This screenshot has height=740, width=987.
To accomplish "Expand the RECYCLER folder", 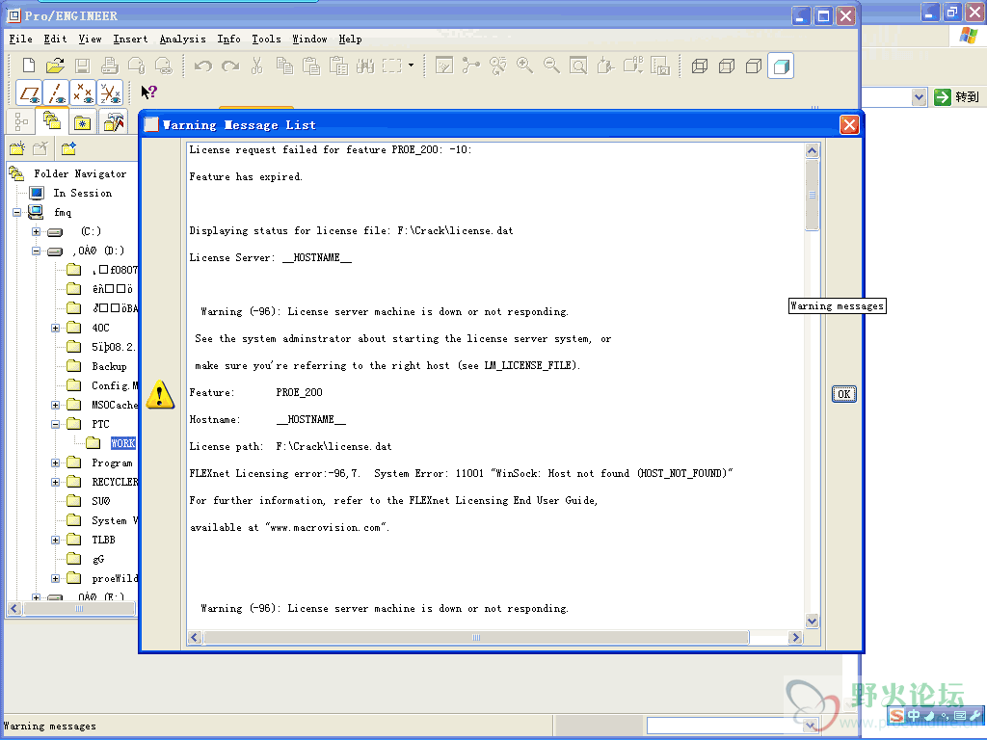I will click(x=55, y=482).
